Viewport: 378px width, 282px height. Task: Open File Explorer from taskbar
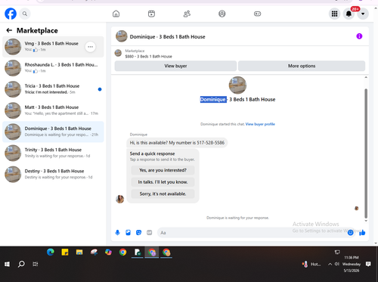[79, 252]
